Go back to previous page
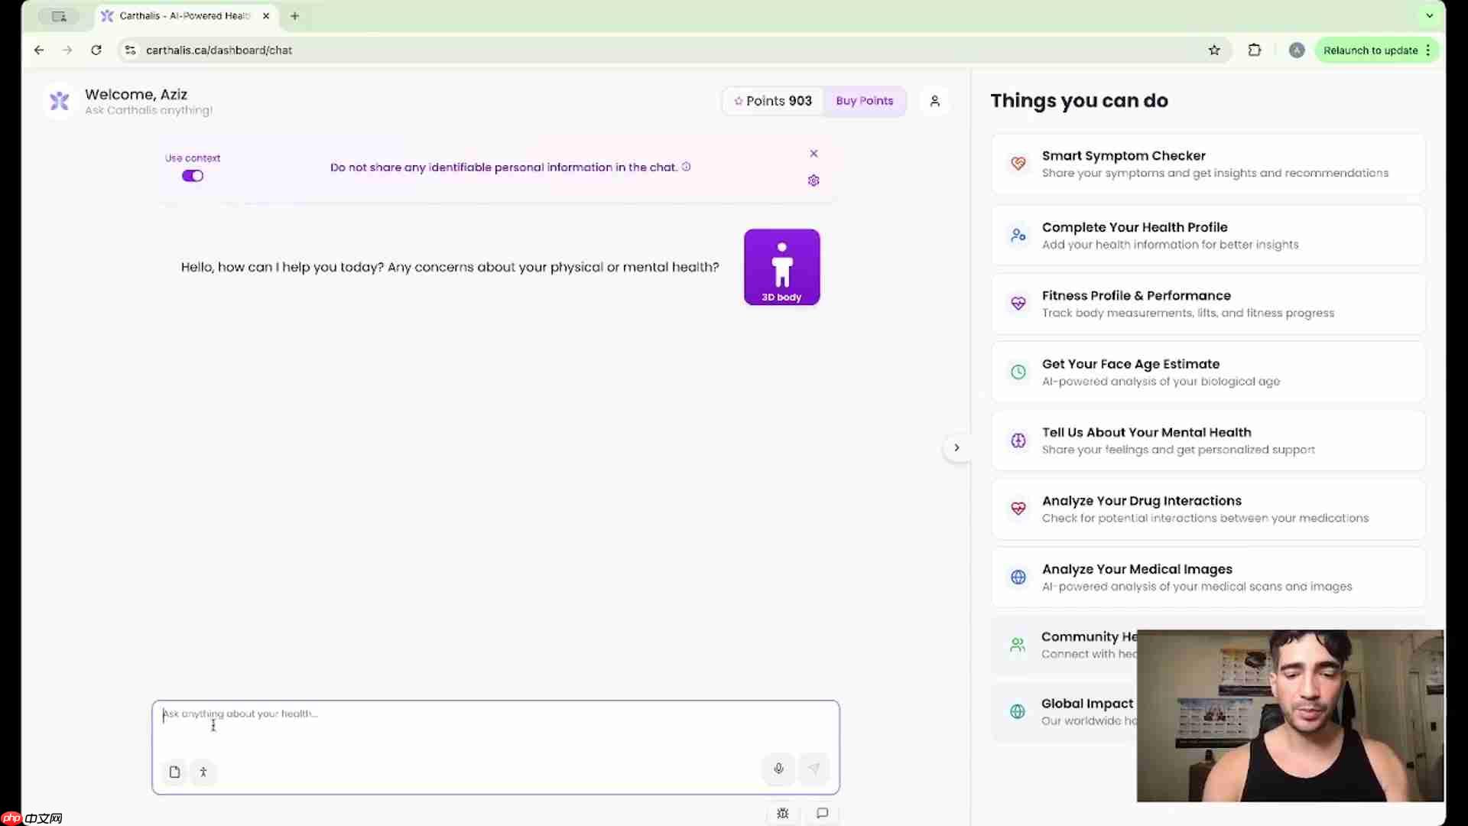 [39, 50]
